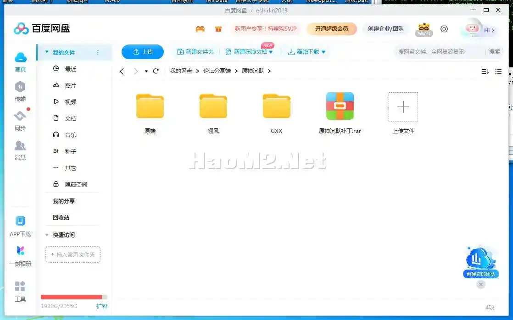The height and width of the screenshot is (320, 513).
Task: Click the game controller icon in header
Action: pos(200,29)
